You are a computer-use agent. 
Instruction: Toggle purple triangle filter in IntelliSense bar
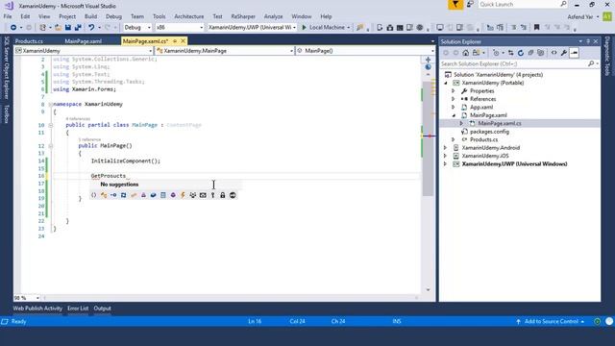click(x=143, y=195)
